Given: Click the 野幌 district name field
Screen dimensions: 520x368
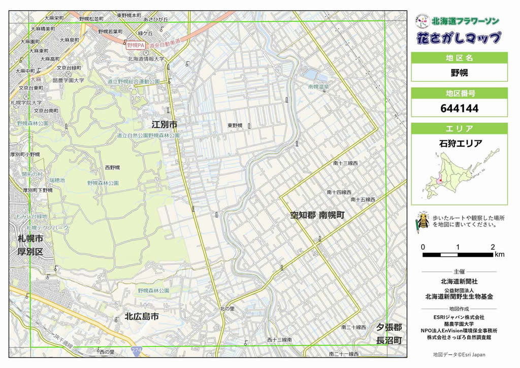Looking at the screenshot, I should click(459, 73).
